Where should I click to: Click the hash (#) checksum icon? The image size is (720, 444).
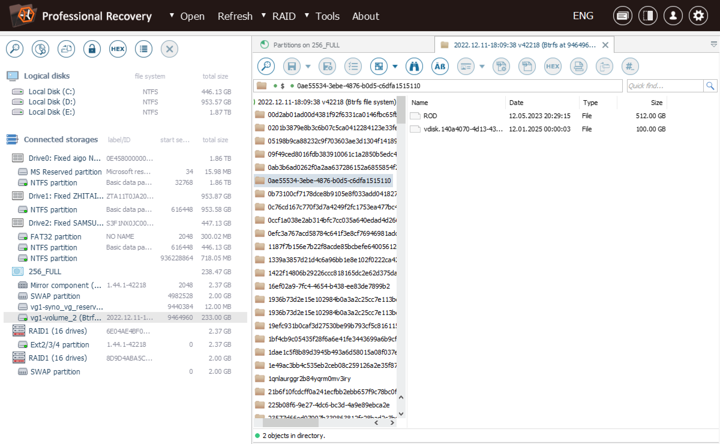(630, 66)
